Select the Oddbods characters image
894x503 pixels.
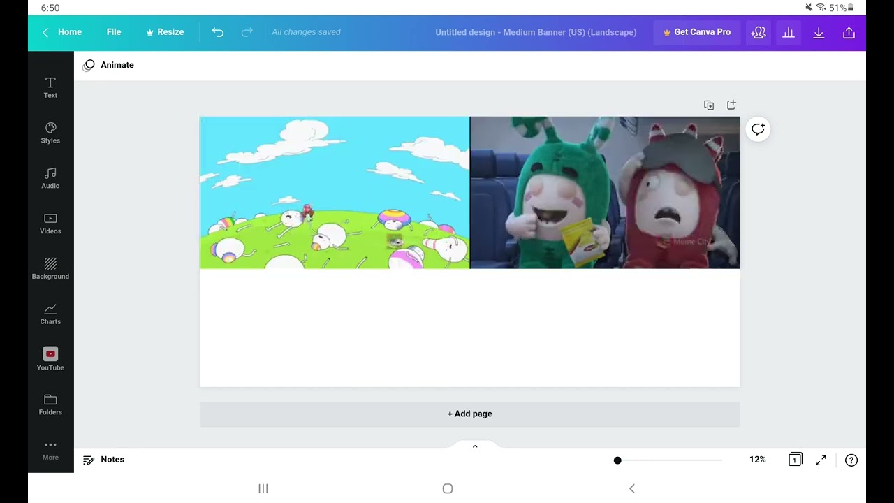click(605, 193)
